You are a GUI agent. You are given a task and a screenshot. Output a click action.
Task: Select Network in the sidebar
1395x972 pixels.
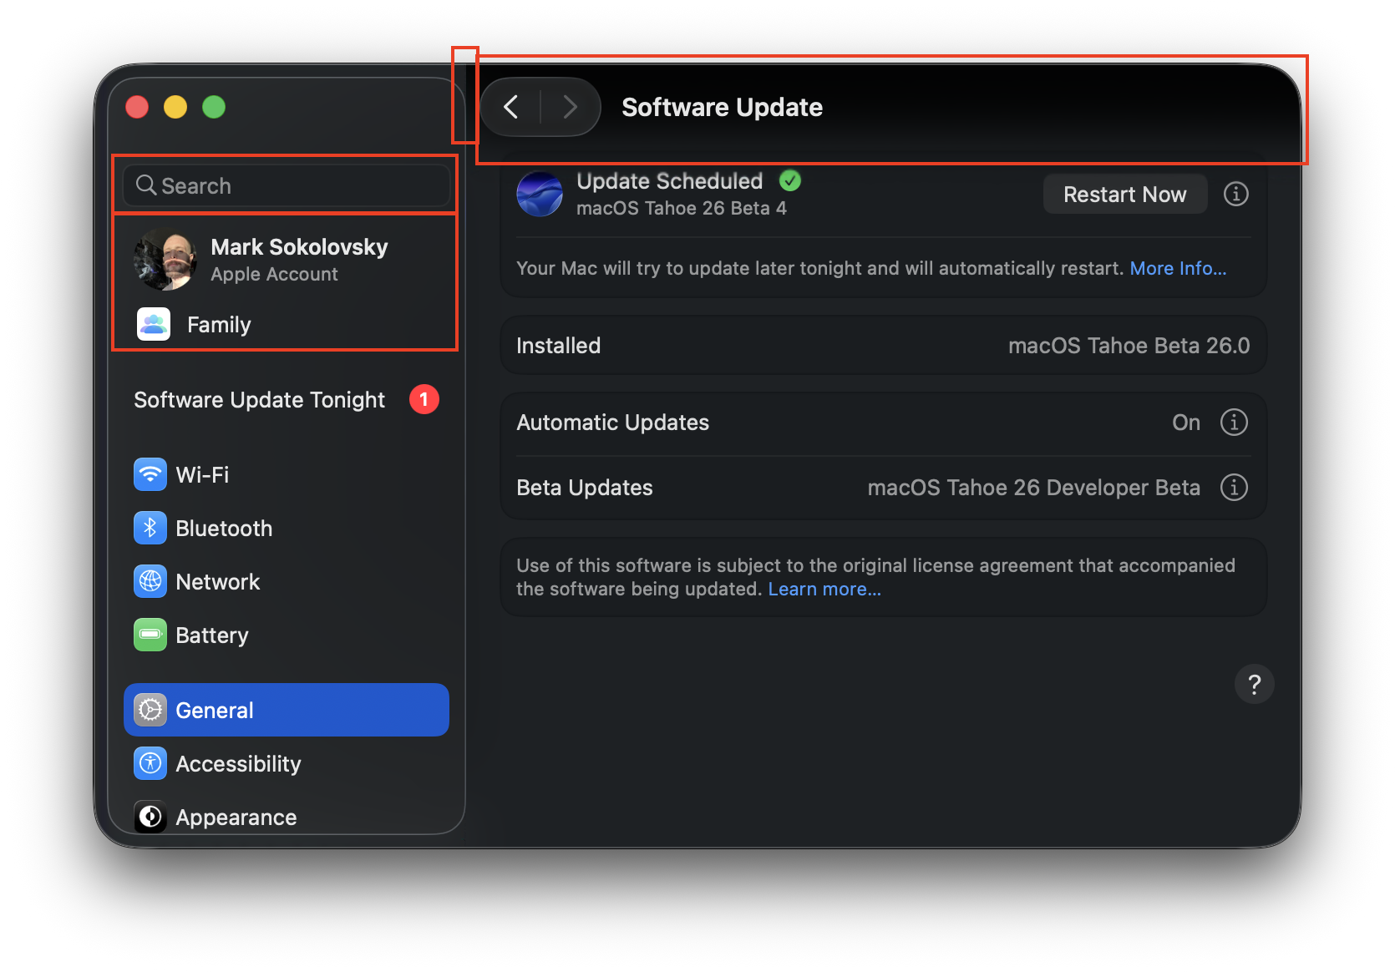click(x=217, y=582)
